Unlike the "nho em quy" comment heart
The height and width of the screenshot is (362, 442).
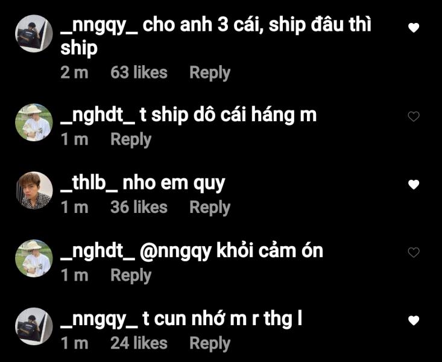coord(414,185)
